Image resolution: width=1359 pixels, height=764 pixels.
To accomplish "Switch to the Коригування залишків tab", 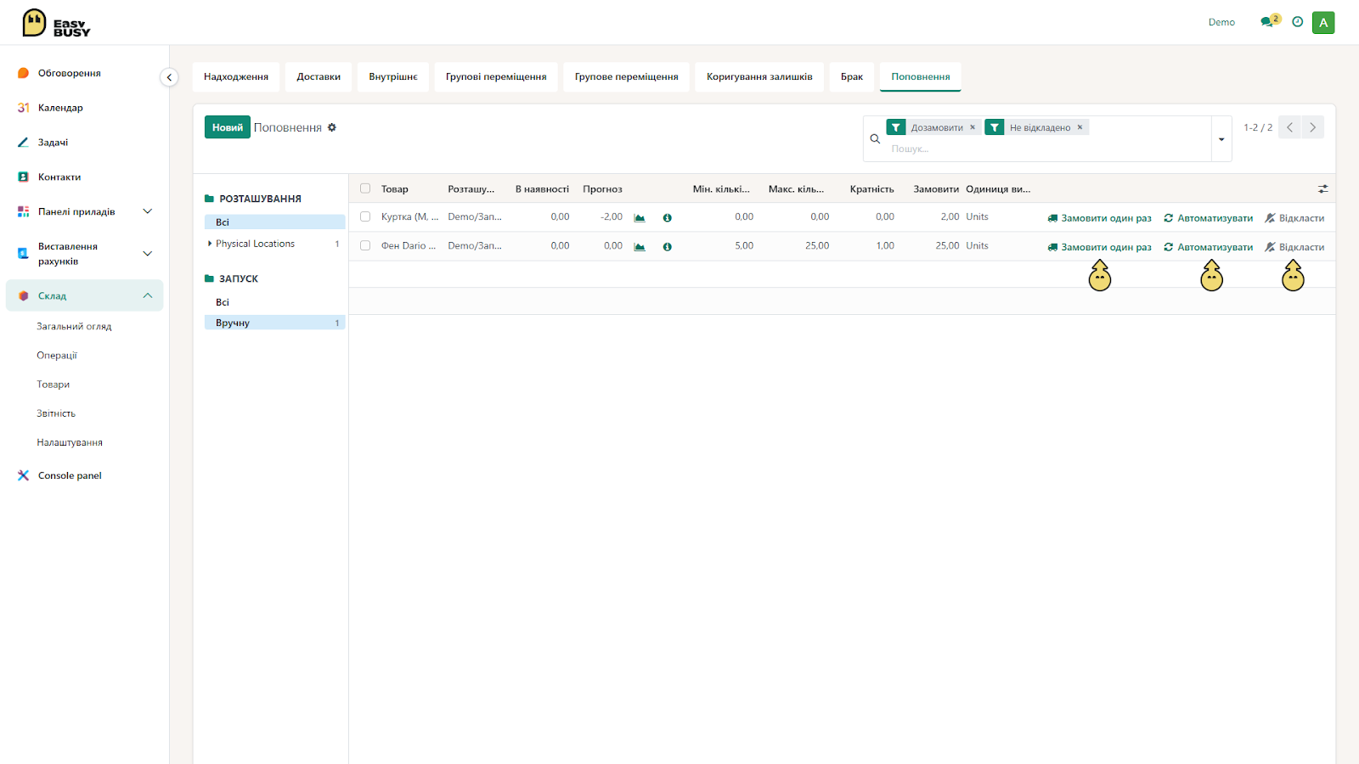I will pos(759,76).
